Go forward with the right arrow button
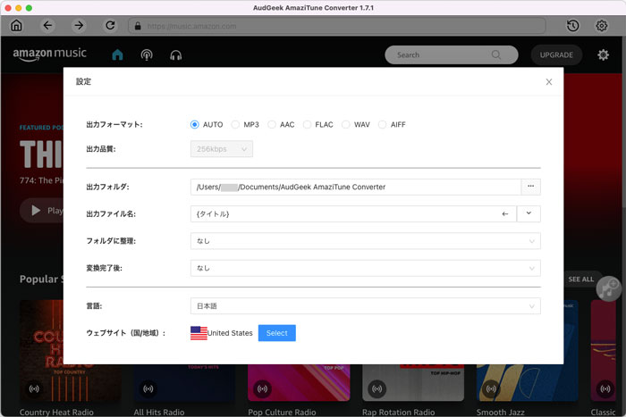 79,26
